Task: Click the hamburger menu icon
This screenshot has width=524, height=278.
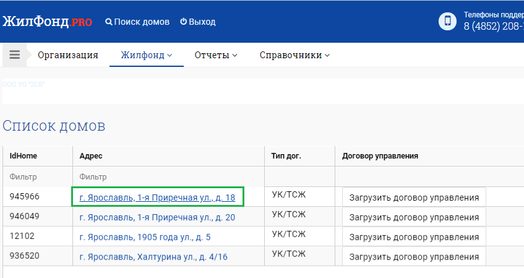Action: 15,54
